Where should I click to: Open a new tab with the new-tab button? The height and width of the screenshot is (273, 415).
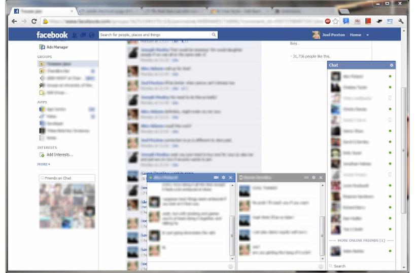click(344, 11)
